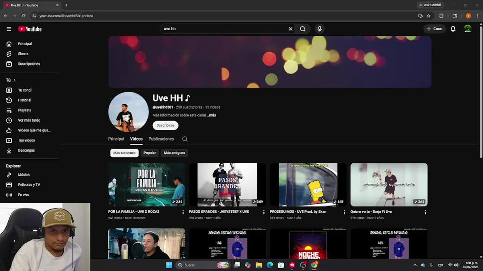Open options for POR LA FAMILIA video
Viewport: 483px width, 271px height.
pos(183,212)
